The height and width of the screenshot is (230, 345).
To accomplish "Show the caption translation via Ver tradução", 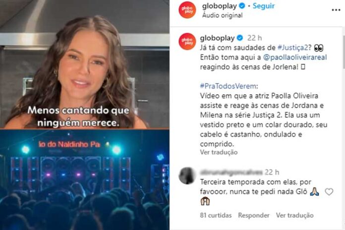I will [219, 152].
